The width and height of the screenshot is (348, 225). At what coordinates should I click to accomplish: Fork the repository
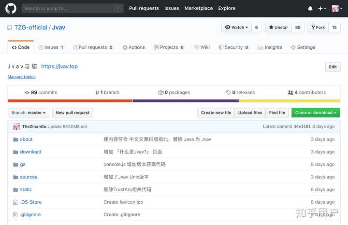(318, 28)
